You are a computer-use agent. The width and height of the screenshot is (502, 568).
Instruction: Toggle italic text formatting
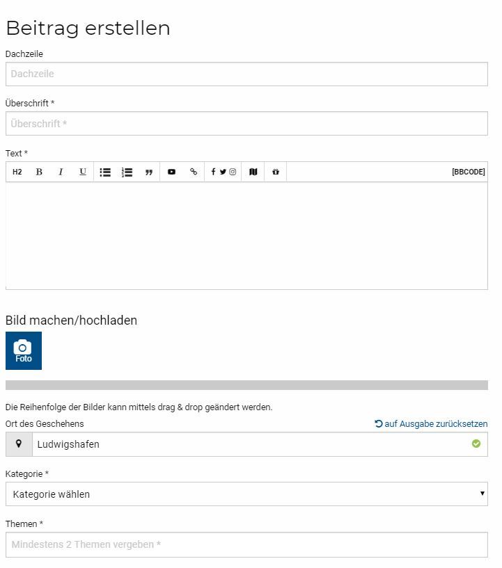(x=61, y=172)
